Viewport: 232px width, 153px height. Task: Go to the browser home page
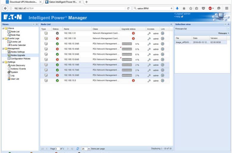(x=184, y=8)
